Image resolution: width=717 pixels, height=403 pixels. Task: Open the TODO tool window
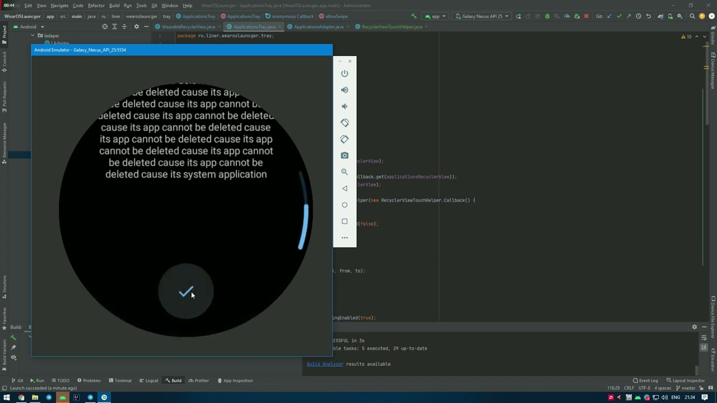(60, 381)
